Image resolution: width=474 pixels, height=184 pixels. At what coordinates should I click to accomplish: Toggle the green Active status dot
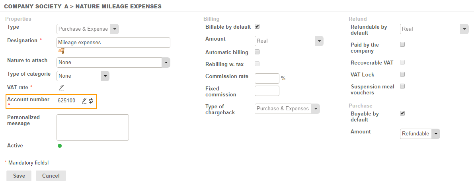(x=60, y=146)
